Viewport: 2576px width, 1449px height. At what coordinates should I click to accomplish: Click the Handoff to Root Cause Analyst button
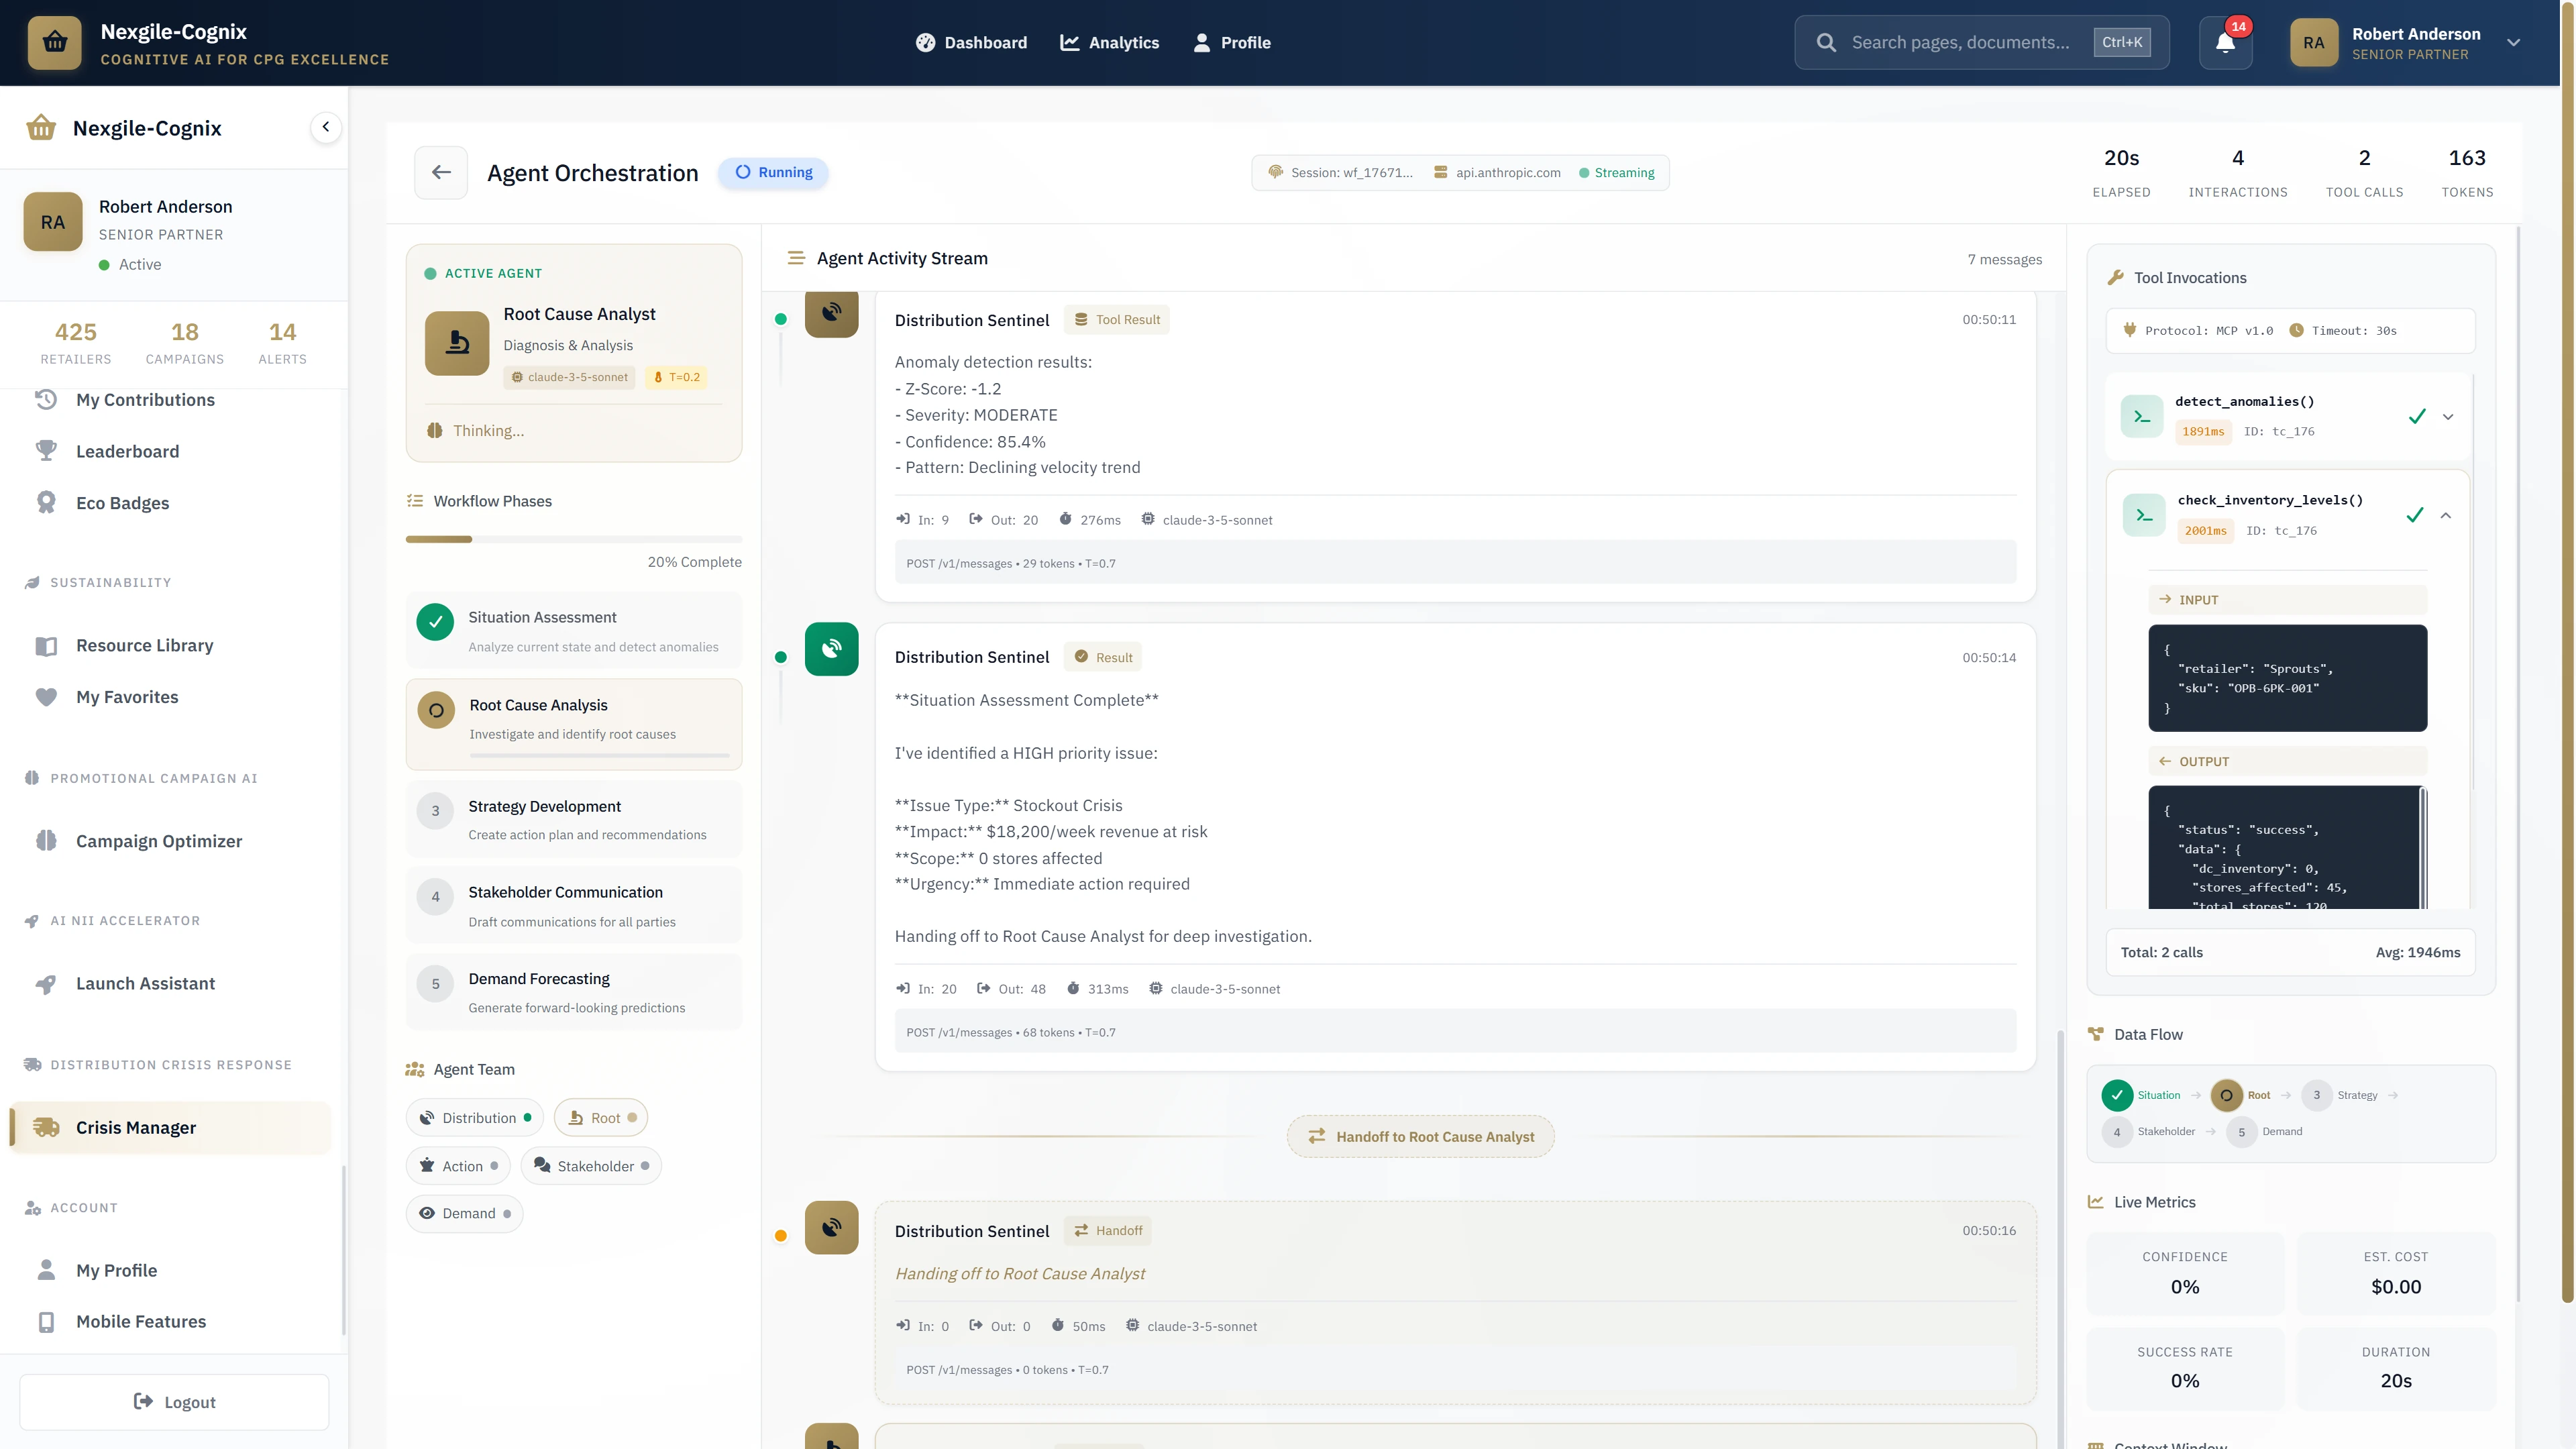[x=1420, y=1136]
